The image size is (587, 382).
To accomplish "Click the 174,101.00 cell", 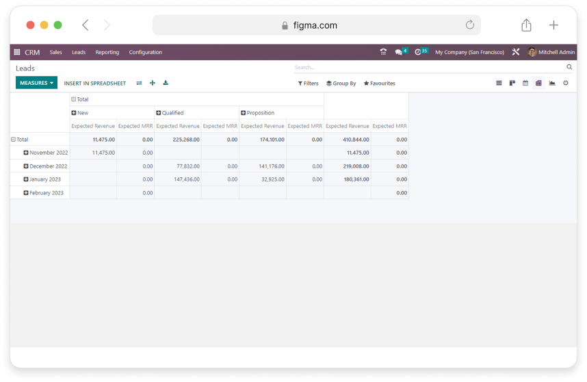I will [x=263, y=140].
